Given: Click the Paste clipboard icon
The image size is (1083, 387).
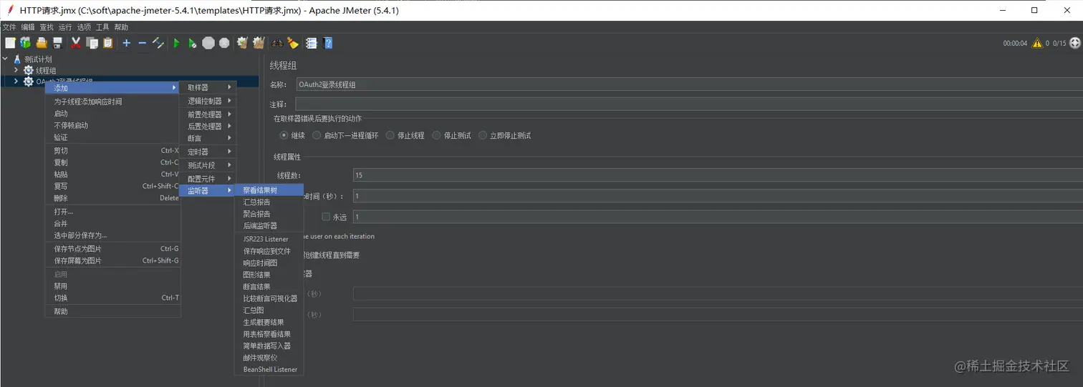Looking at the screenshot, I should 107,43.
